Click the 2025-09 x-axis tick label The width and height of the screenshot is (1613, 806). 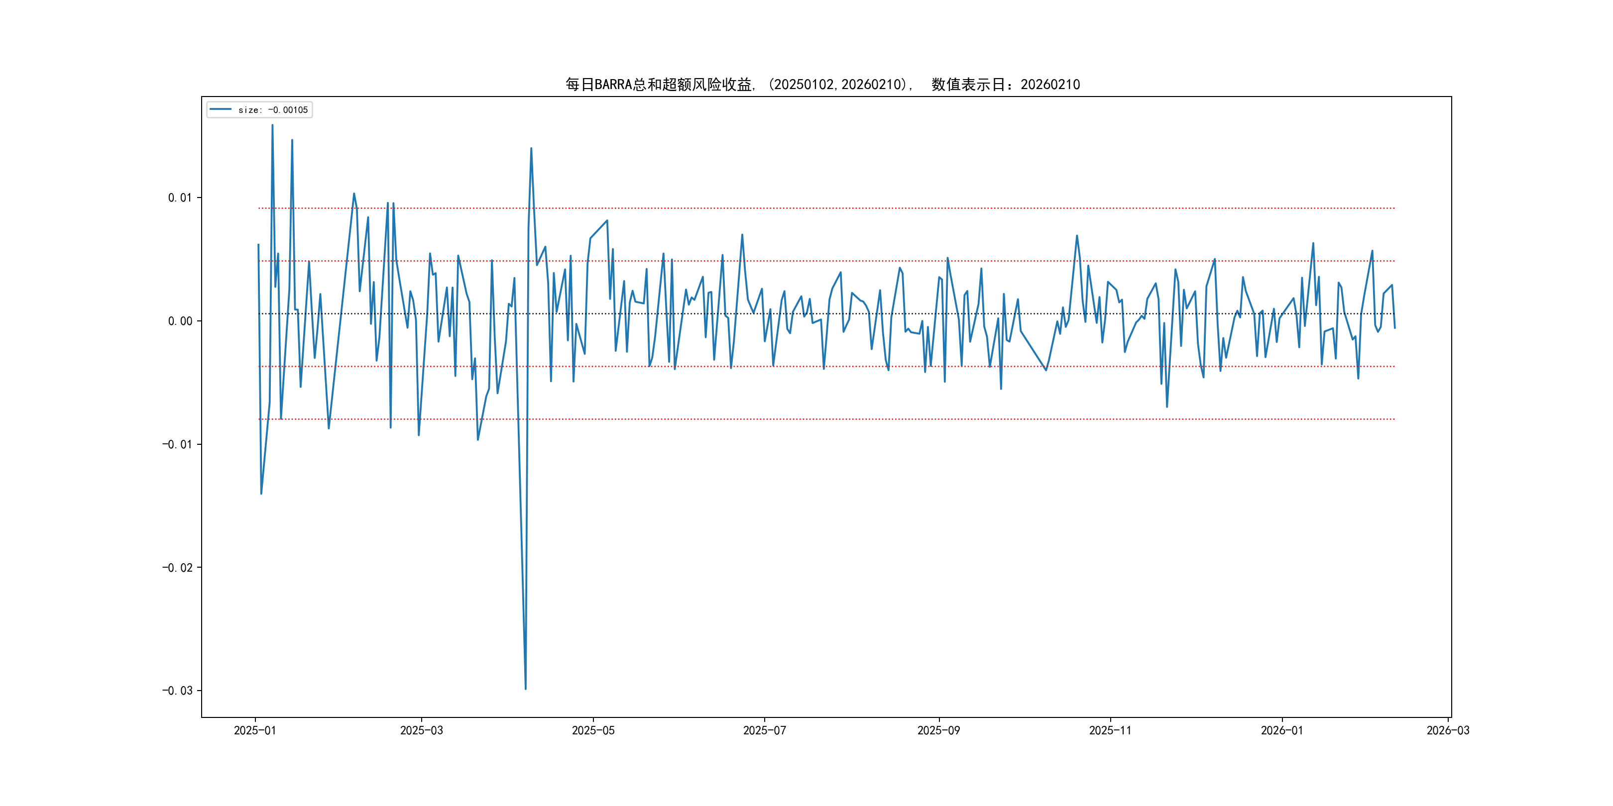click(x=938, y=730)
